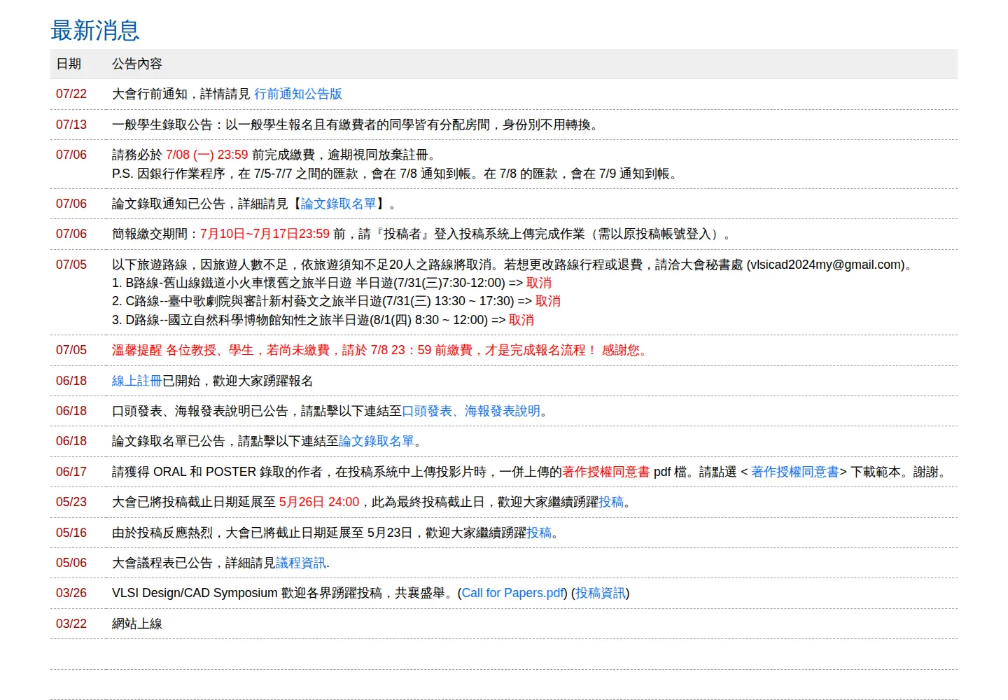Open the 線上註冊 registration link

pos(137,381)
